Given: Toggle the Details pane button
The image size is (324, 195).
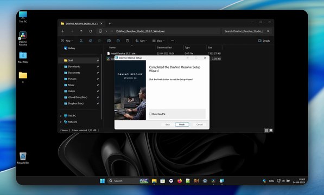Looking at the screenshot, I should [x=264, y=41].
